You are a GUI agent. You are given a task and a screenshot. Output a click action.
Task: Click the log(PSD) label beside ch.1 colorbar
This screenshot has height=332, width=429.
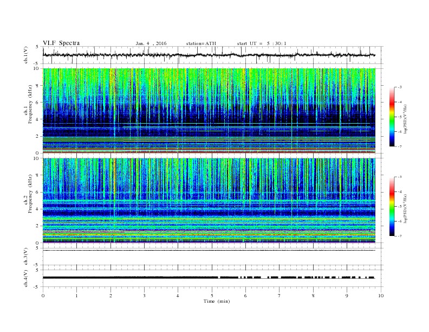pos(406,119)
